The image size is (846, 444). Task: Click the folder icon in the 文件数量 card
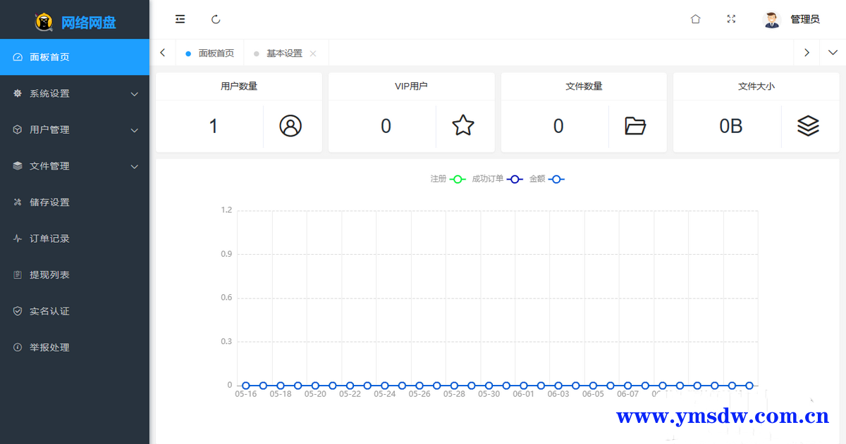(x=635, y=126)
